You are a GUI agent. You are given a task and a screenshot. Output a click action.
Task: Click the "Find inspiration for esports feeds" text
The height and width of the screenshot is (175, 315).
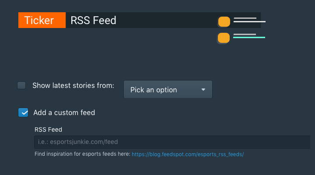[82, 154]
